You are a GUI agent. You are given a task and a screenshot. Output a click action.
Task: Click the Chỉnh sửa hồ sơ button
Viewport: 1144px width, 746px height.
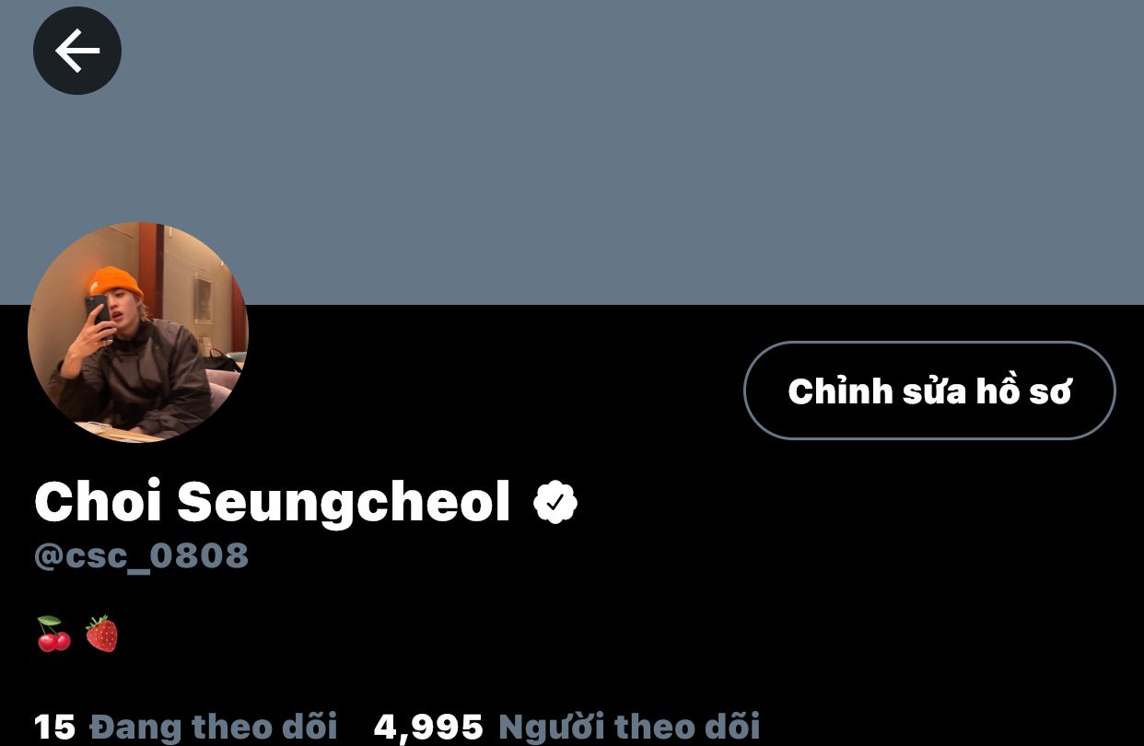coord(929,390)
